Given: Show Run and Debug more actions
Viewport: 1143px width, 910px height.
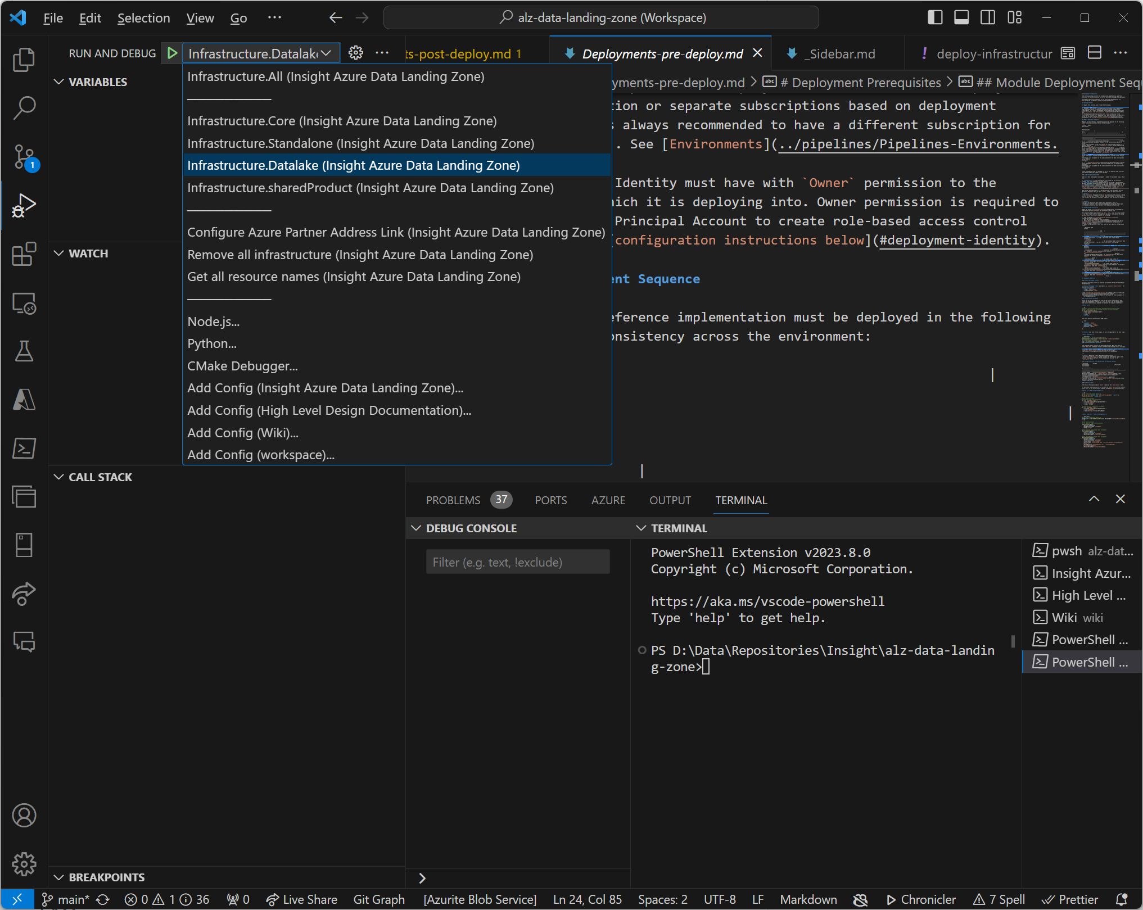Looking at the screenshot, I should pos(382,53).
